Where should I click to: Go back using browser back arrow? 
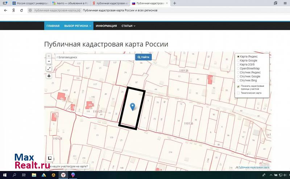click(x=5, y=10)
